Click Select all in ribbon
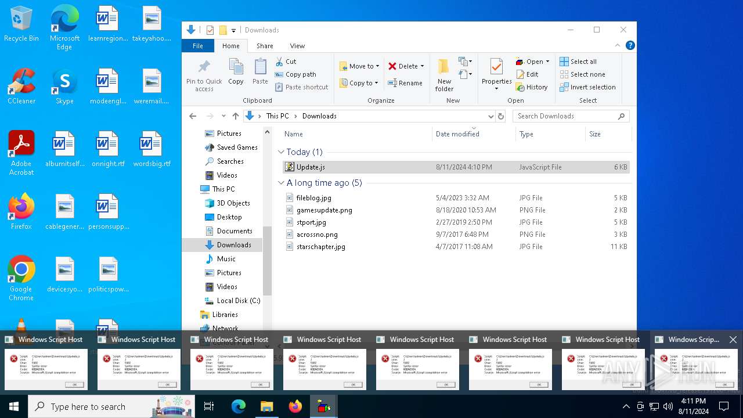Image resolution: width=743 pixels, height=418 pixels. tap(578, 62)
